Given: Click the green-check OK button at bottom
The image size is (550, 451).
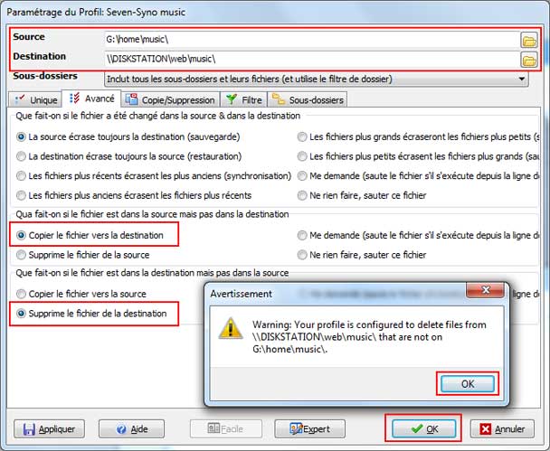Looking at the screenshot, I should [423, 429].
